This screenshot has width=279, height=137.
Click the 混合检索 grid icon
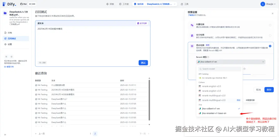click(x=192, y=46)
